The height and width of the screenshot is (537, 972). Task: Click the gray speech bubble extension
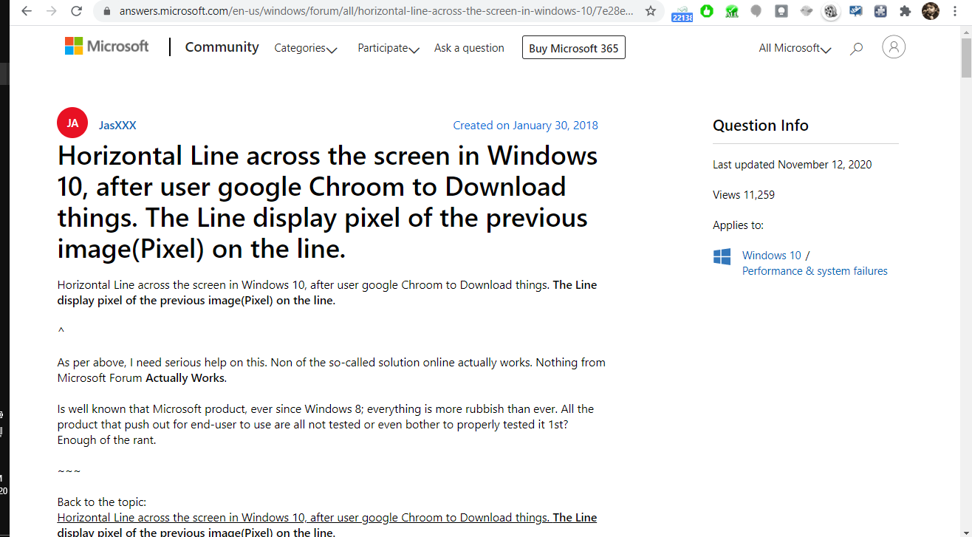pos(756,11)
